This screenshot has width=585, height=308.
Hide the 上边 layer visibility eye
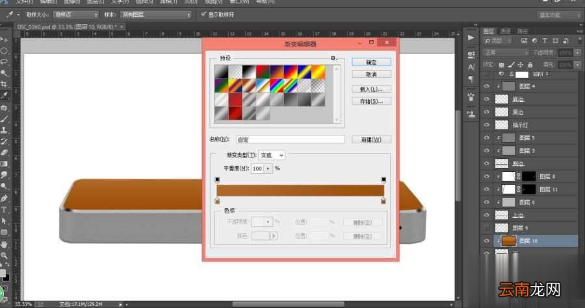486,215
